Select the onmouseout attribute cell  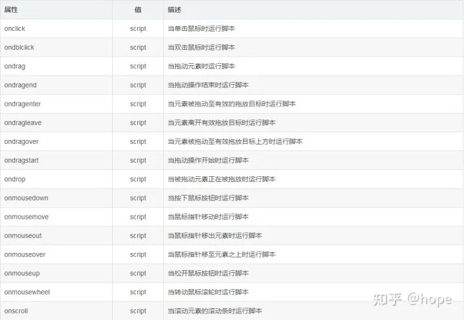pos(23,235)
